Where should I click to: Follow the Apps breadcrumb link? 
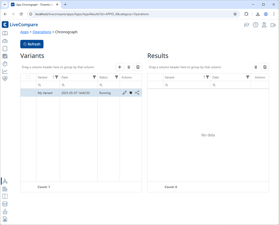click(24, 32)
